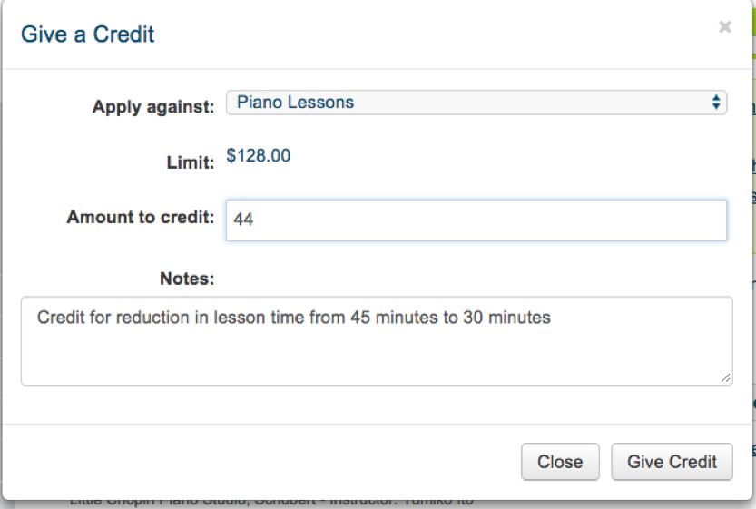
Task: Click the $128.00 limit value
Action: tap(259, 156)
